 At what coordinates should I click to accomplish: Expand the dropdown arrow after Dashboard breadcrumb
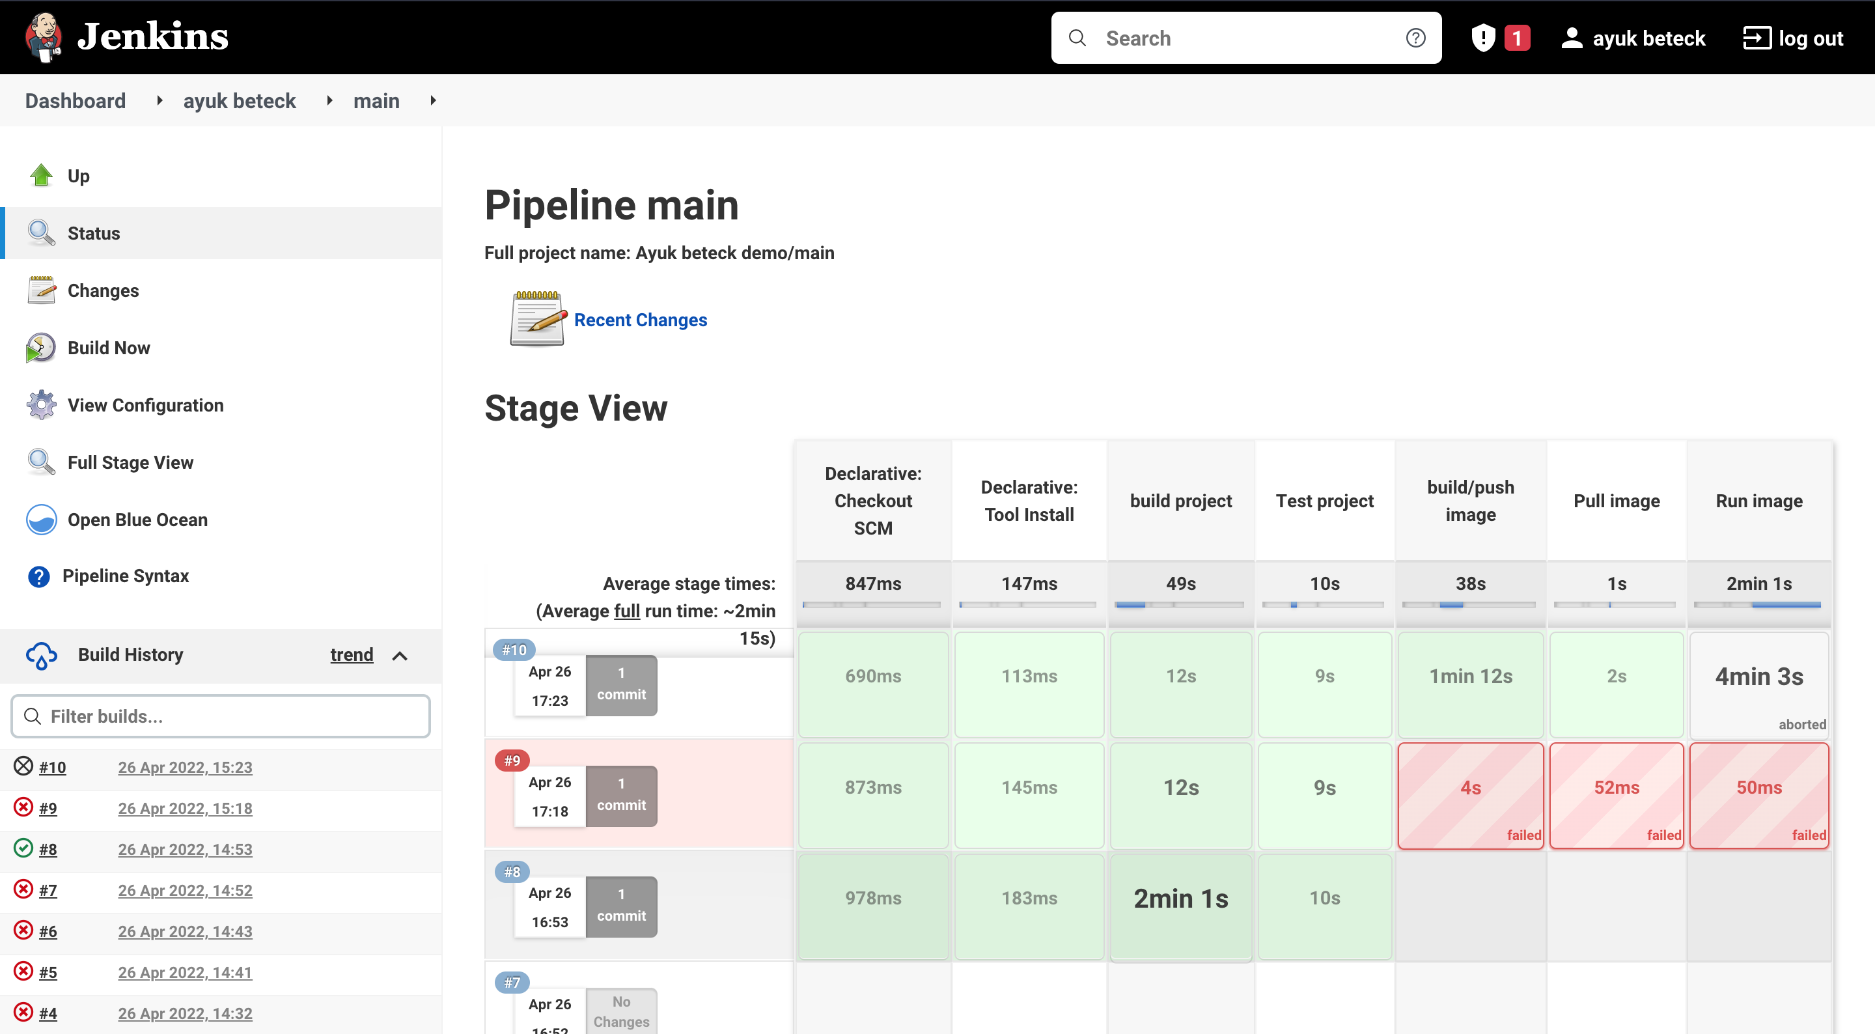[x=160, y=100]
